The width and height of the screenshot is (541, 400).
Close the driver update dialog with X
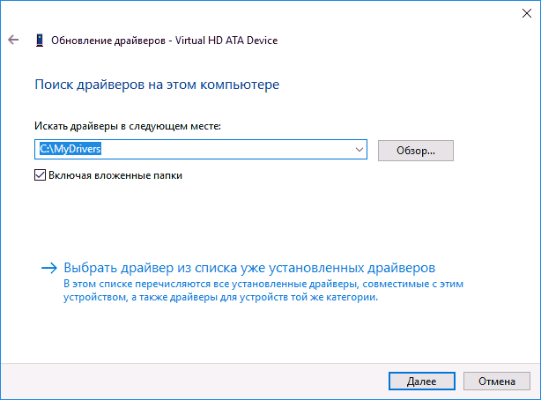point(527,13)
